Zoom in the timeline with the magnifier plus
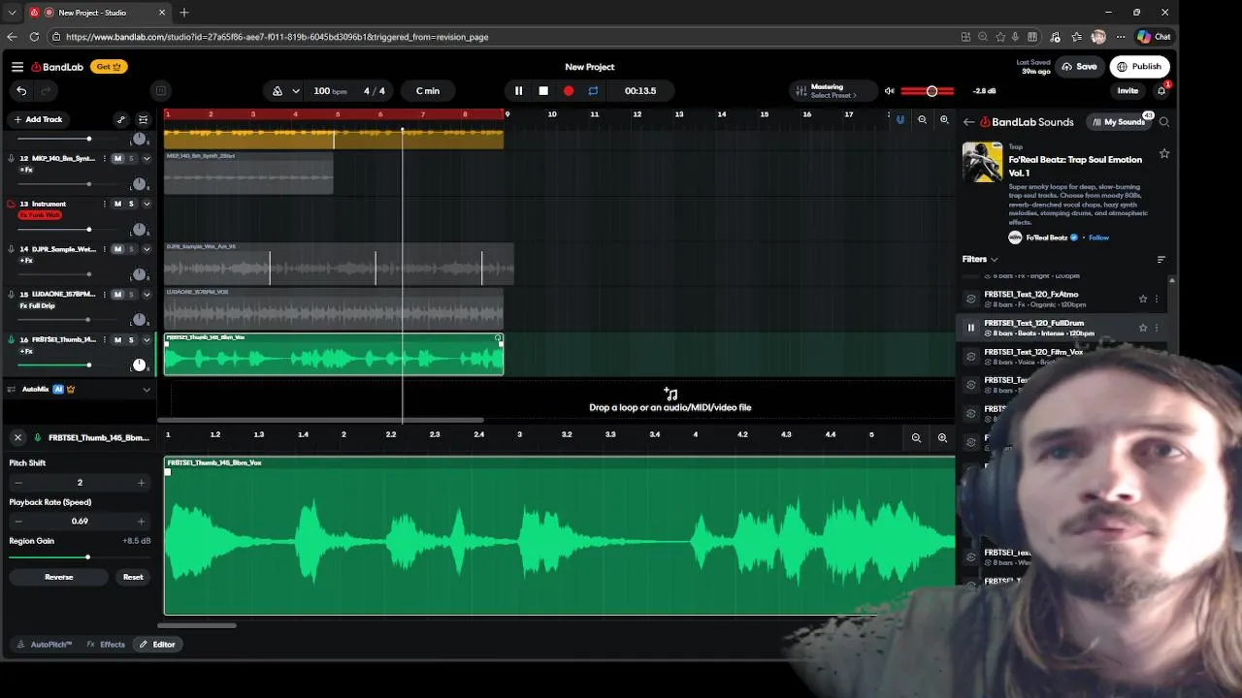This screenshot has width=1242, height=698. 944,120
